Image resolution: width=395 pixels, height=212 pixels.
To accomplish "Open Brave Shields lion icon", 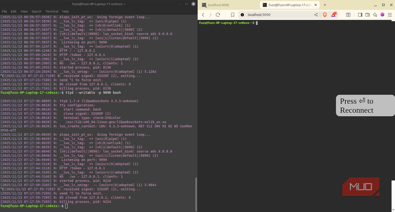I will (x=325, y=15).
